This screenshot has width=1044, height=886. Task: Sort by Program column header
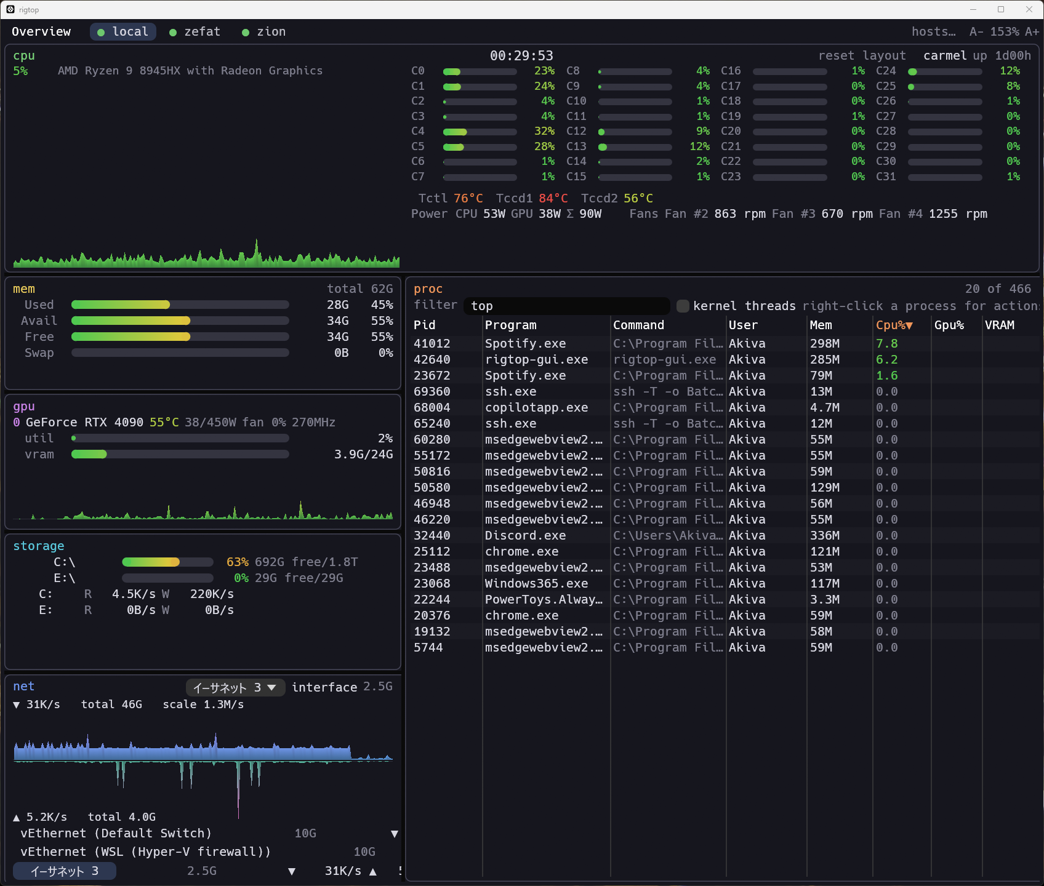[x=511, y=325]
